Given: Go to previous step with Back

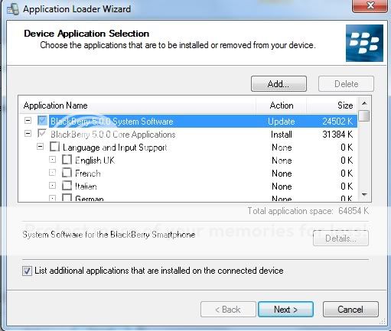Looking at the screenshot, I should 228,310.
